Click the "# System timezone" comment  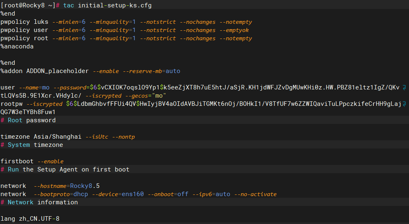pyautogui.click(x=32, y=145)
